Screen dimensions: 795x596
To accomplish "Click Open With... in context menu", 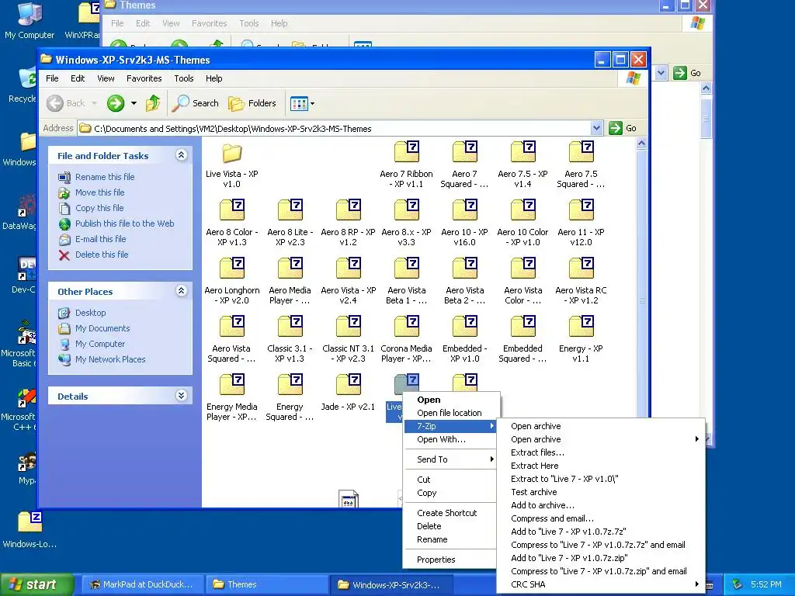I will point(450,439).
